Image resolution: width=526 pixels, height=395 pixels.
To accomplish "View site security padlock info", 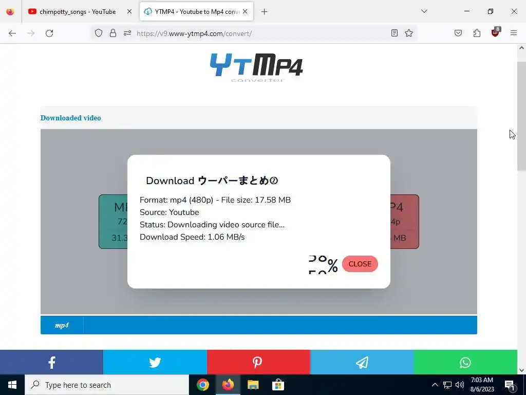I will pos(113,33).
